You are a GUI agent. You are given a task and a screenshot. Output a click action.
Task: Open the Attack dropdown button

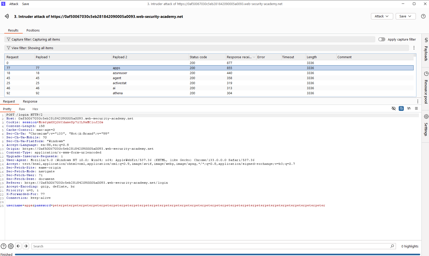pyautogui.click(x=382, y=16)
